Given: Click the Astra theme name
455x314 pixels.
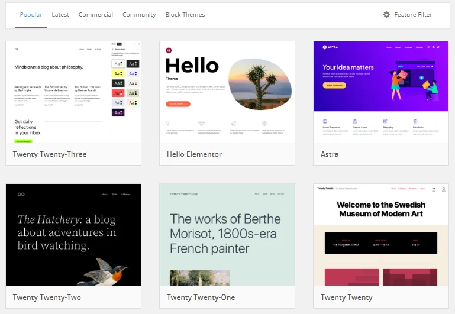Looking at the screenshot, I should pyautogui.click(x=330, y=154).
